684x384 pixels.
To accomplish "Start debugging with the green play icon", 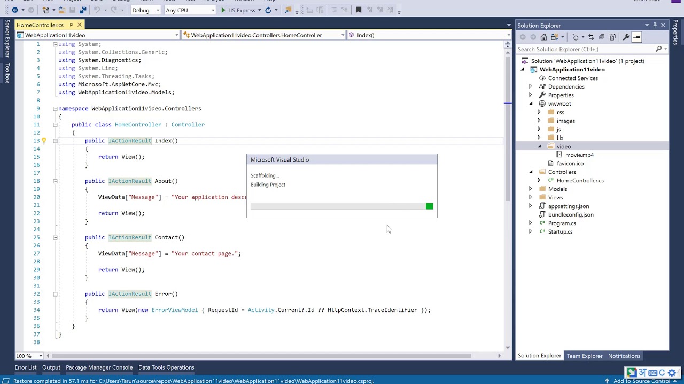I will (x=223, y=10).
